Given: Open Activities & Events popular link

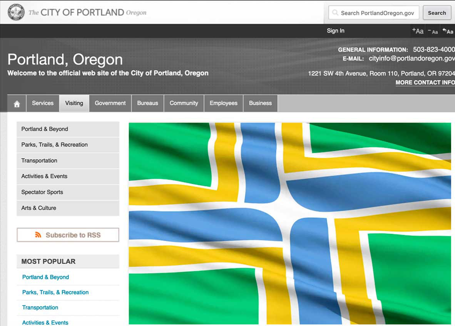Looking at the screenshot, I should [x=45, y=323].
